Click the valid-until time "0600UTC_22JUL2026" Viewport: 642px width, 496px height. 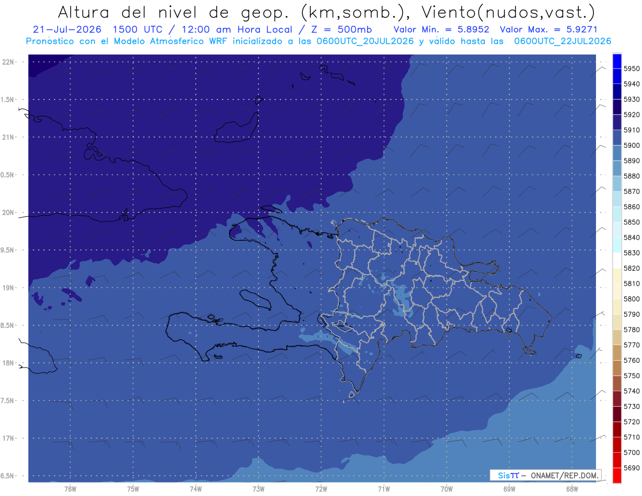(562, 41)
